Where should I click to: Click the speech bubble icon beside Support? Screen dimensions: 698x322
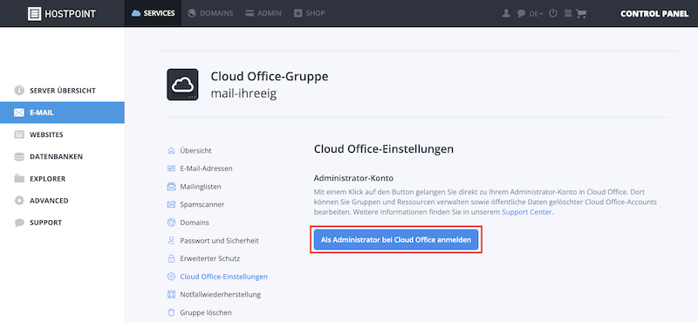pyautogui.click(x=19, y=223)
